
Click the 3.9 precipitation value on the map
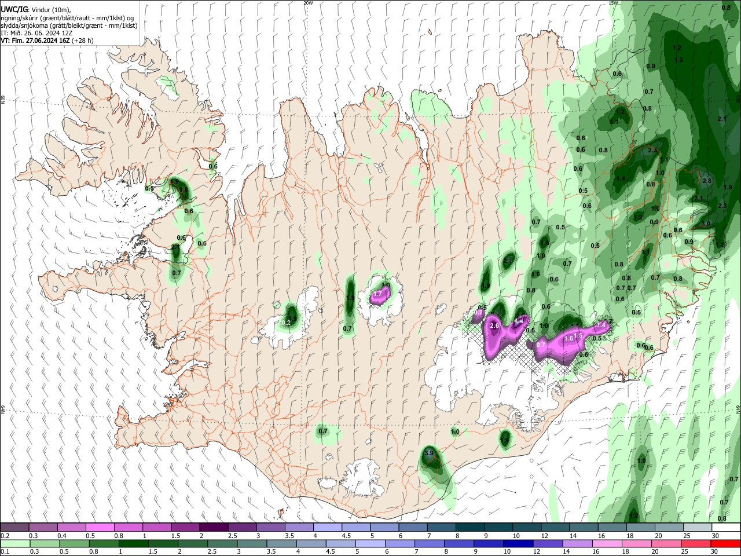coord(429,453)
